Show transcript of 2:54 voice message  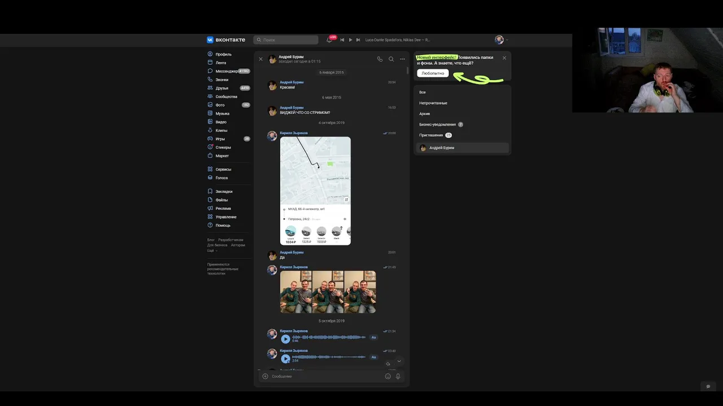pyautogui.click(x=373, y=357)
